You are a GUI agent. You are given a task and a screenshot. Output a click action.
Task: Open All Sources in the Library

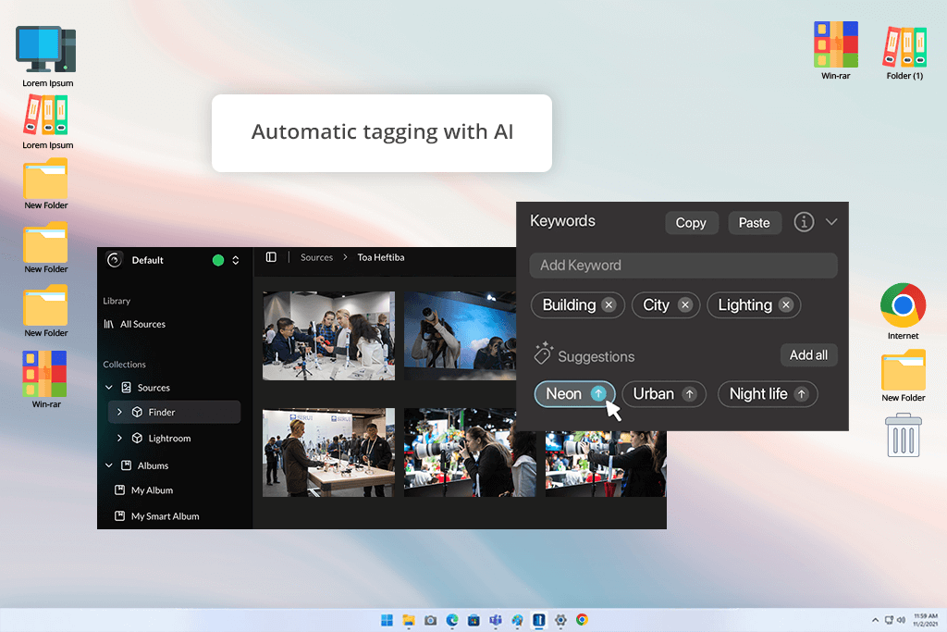134,325
